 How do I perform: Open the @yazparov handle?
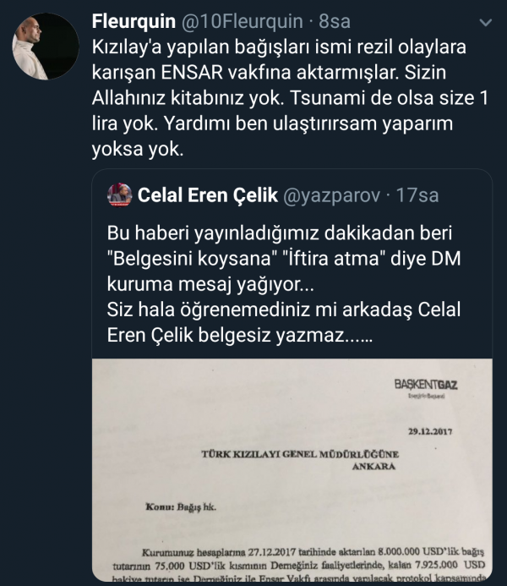point(332,195)
